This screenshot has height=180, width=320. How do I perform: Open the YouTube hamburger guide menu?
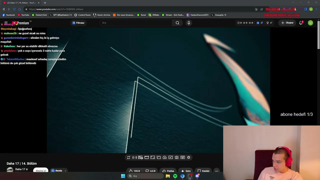pyautogui.click(x=6, y=23)
